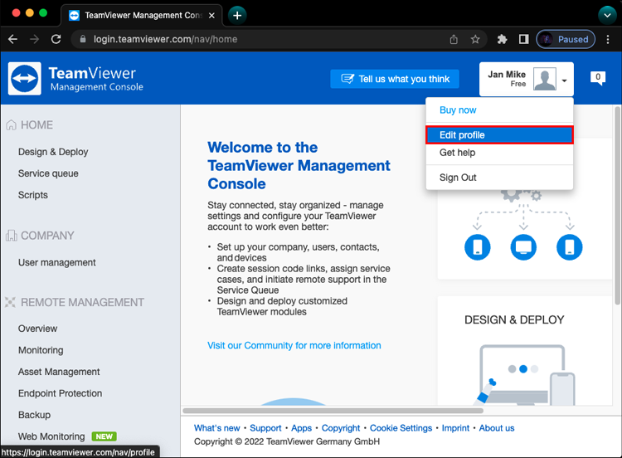Image resolution: width=622 pixels, height=458 pixels.
Task: Click the TeamViewer logo icon
Action: click(25, 79)
